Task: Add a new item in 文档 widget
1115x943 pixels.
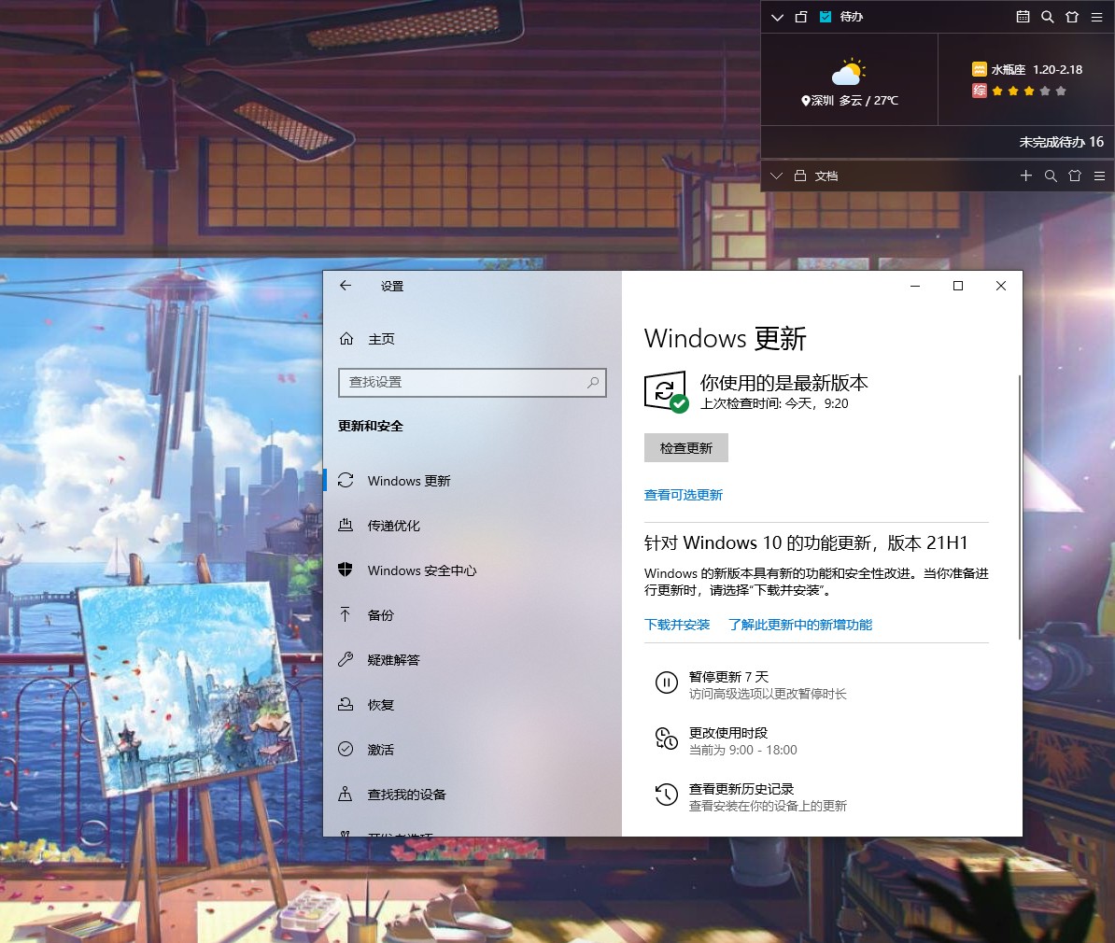Action: point(1025,176)
